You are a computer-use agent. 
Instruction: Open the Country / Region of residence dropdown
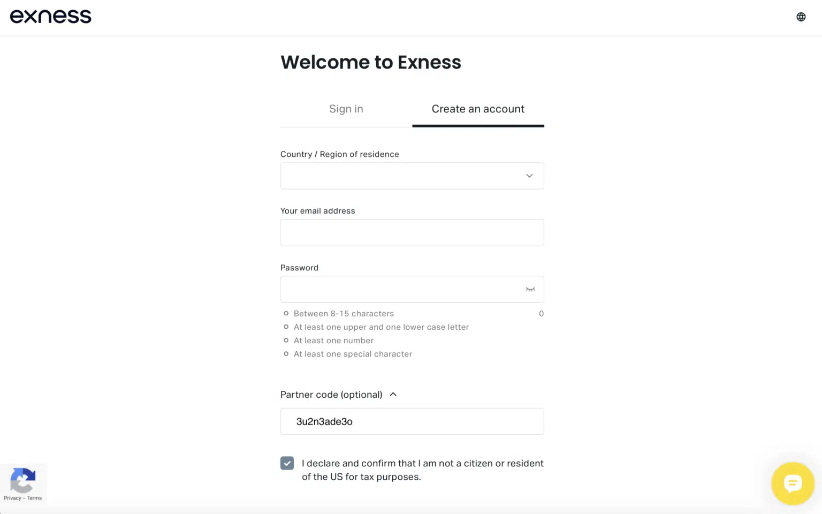[412, 176]
